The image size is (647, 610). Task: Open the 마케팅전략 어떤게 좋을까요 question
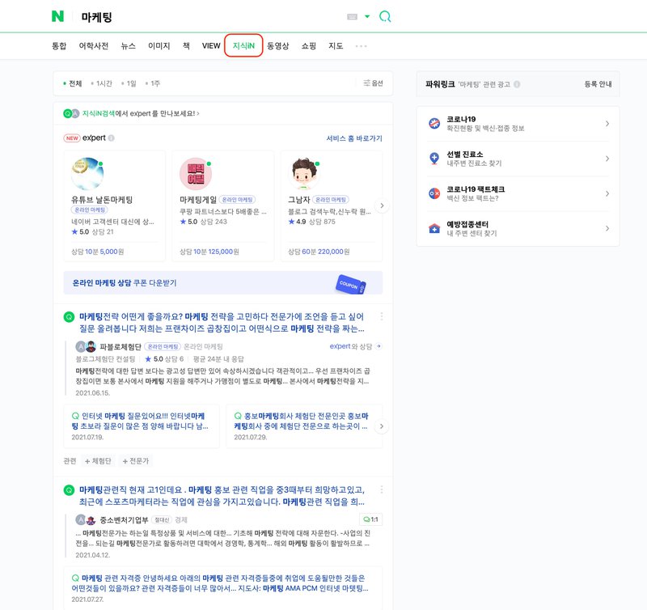click(222, 322)
